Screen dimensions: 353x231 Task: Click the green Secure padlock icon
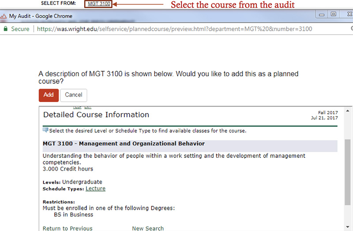point(6,29)
